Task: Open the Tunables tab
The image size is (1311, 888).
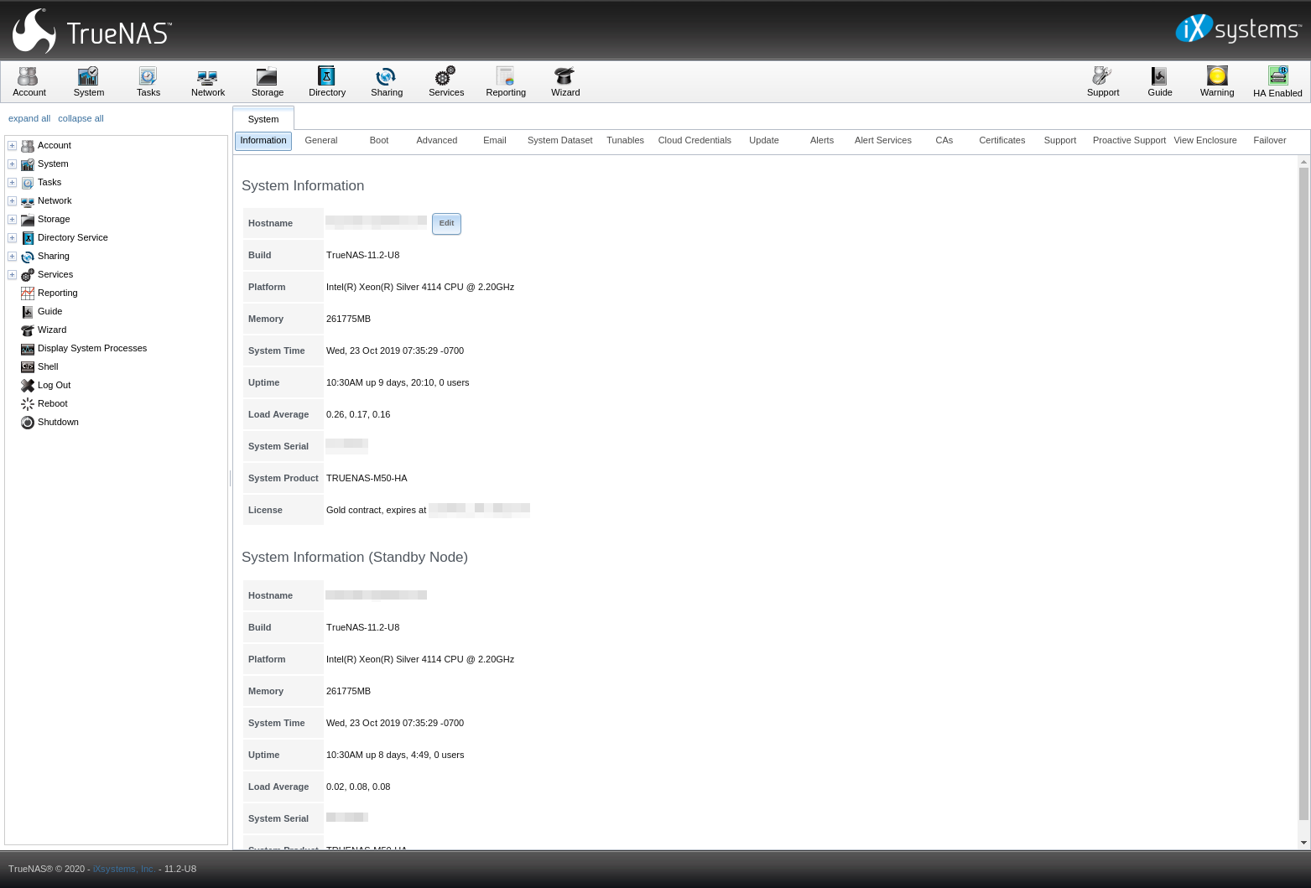Action: [626, 140]
